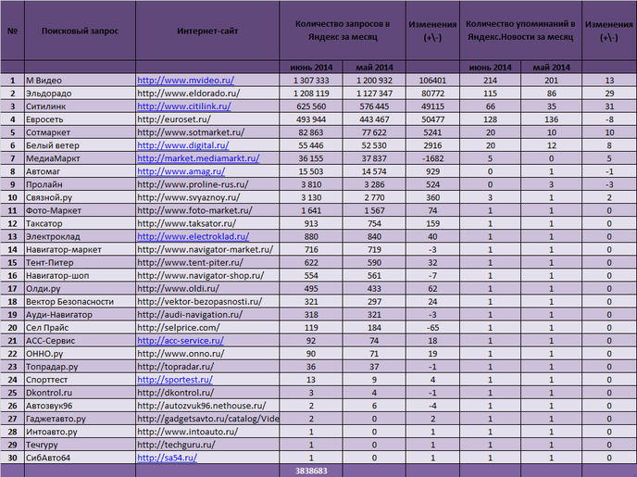Image resolution: width=637 pixels, height=477 pixels.
Task: Click the citilink.ru link
Action: [x=183, y=107]
